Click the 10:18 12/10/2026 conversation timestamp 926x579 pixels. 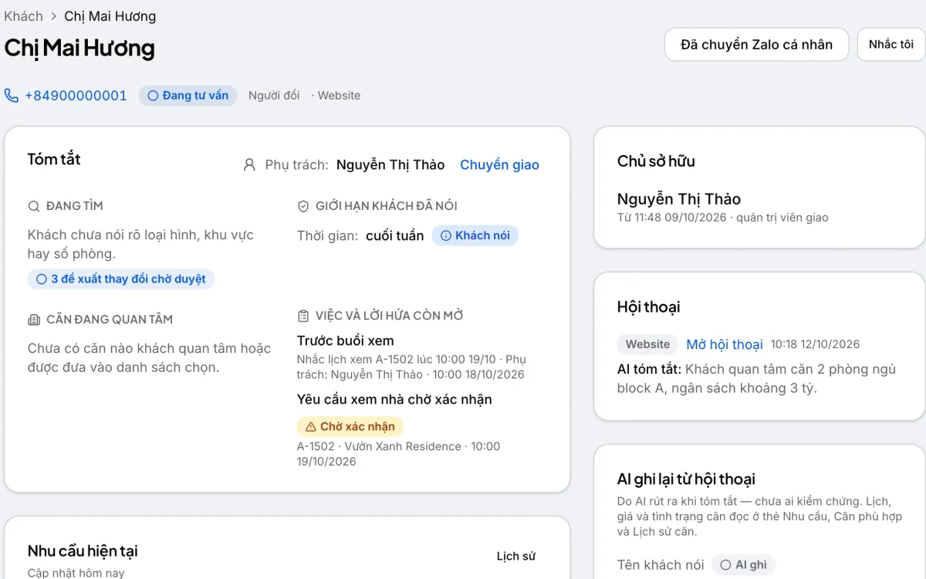coord(815,344)
